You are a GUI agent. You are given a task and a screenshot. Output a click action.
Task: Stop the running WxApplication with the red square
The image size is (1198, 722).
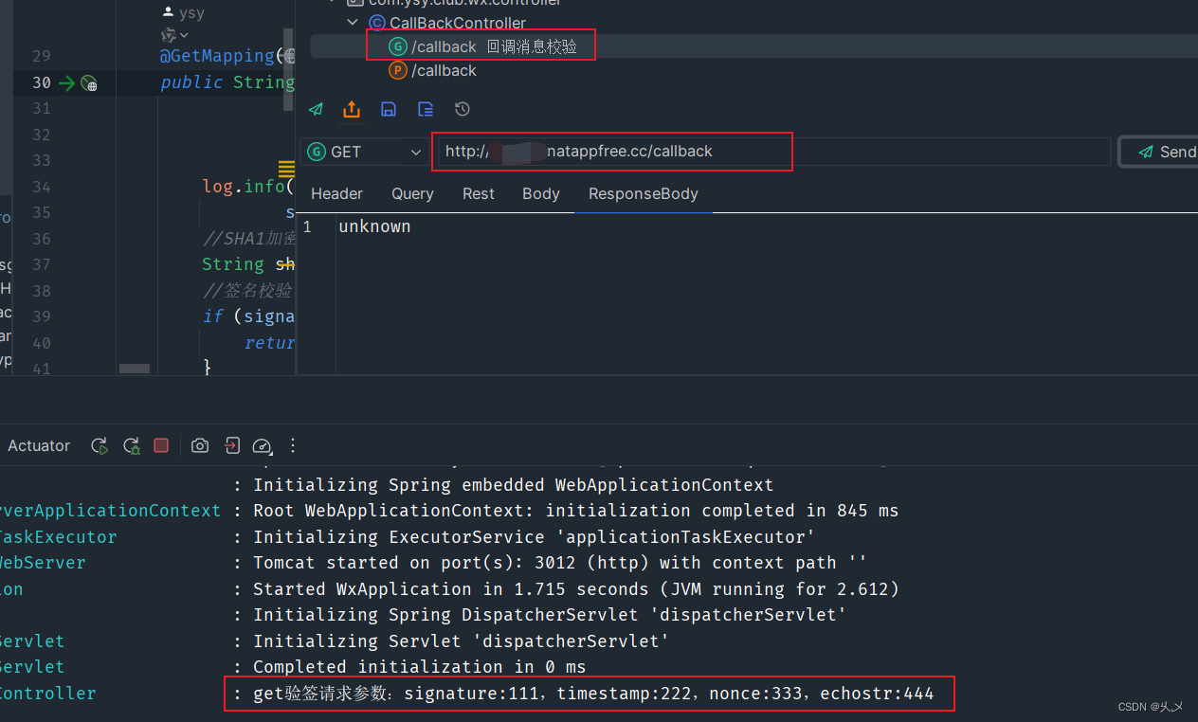click(161, 445)
